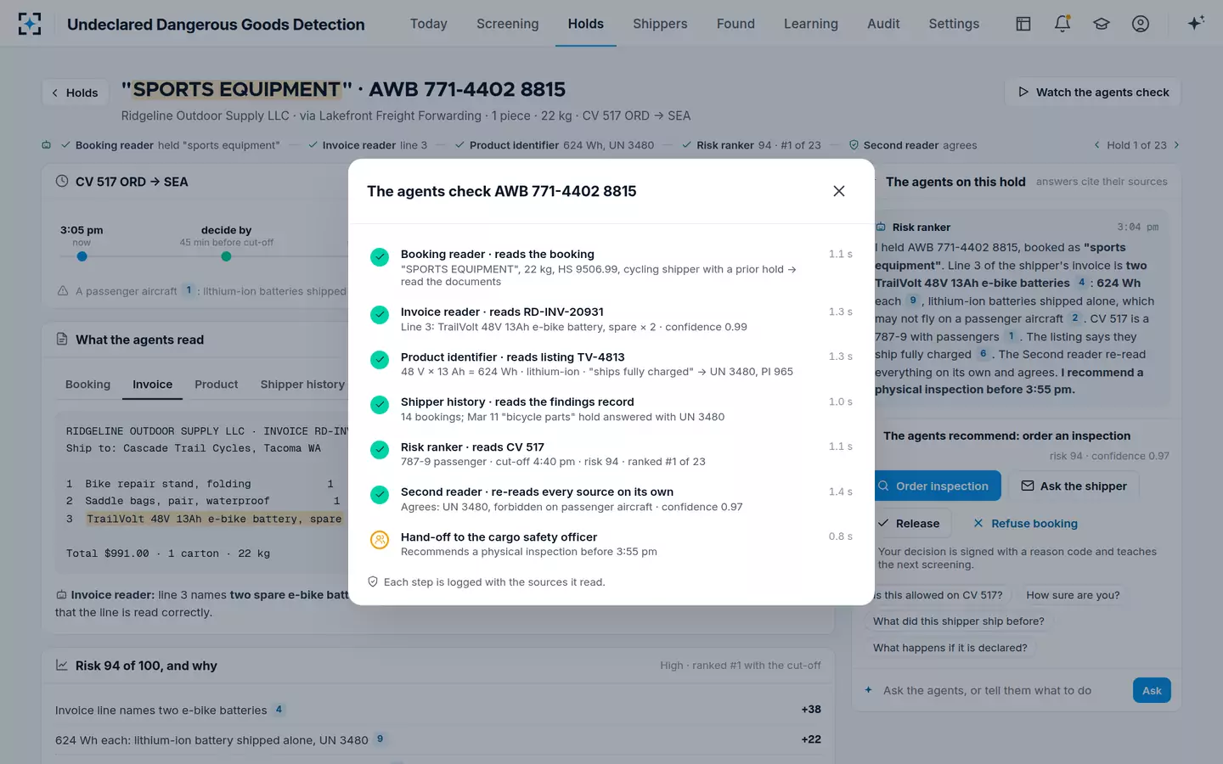Click Order inspection button

click(933, 486)
